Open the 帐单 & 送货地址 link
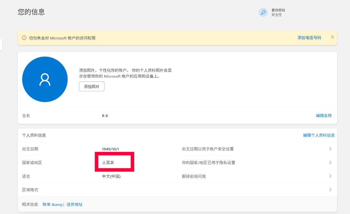This screenshot has width=350, height=214. pyautogui.click(x=63, y=205)
